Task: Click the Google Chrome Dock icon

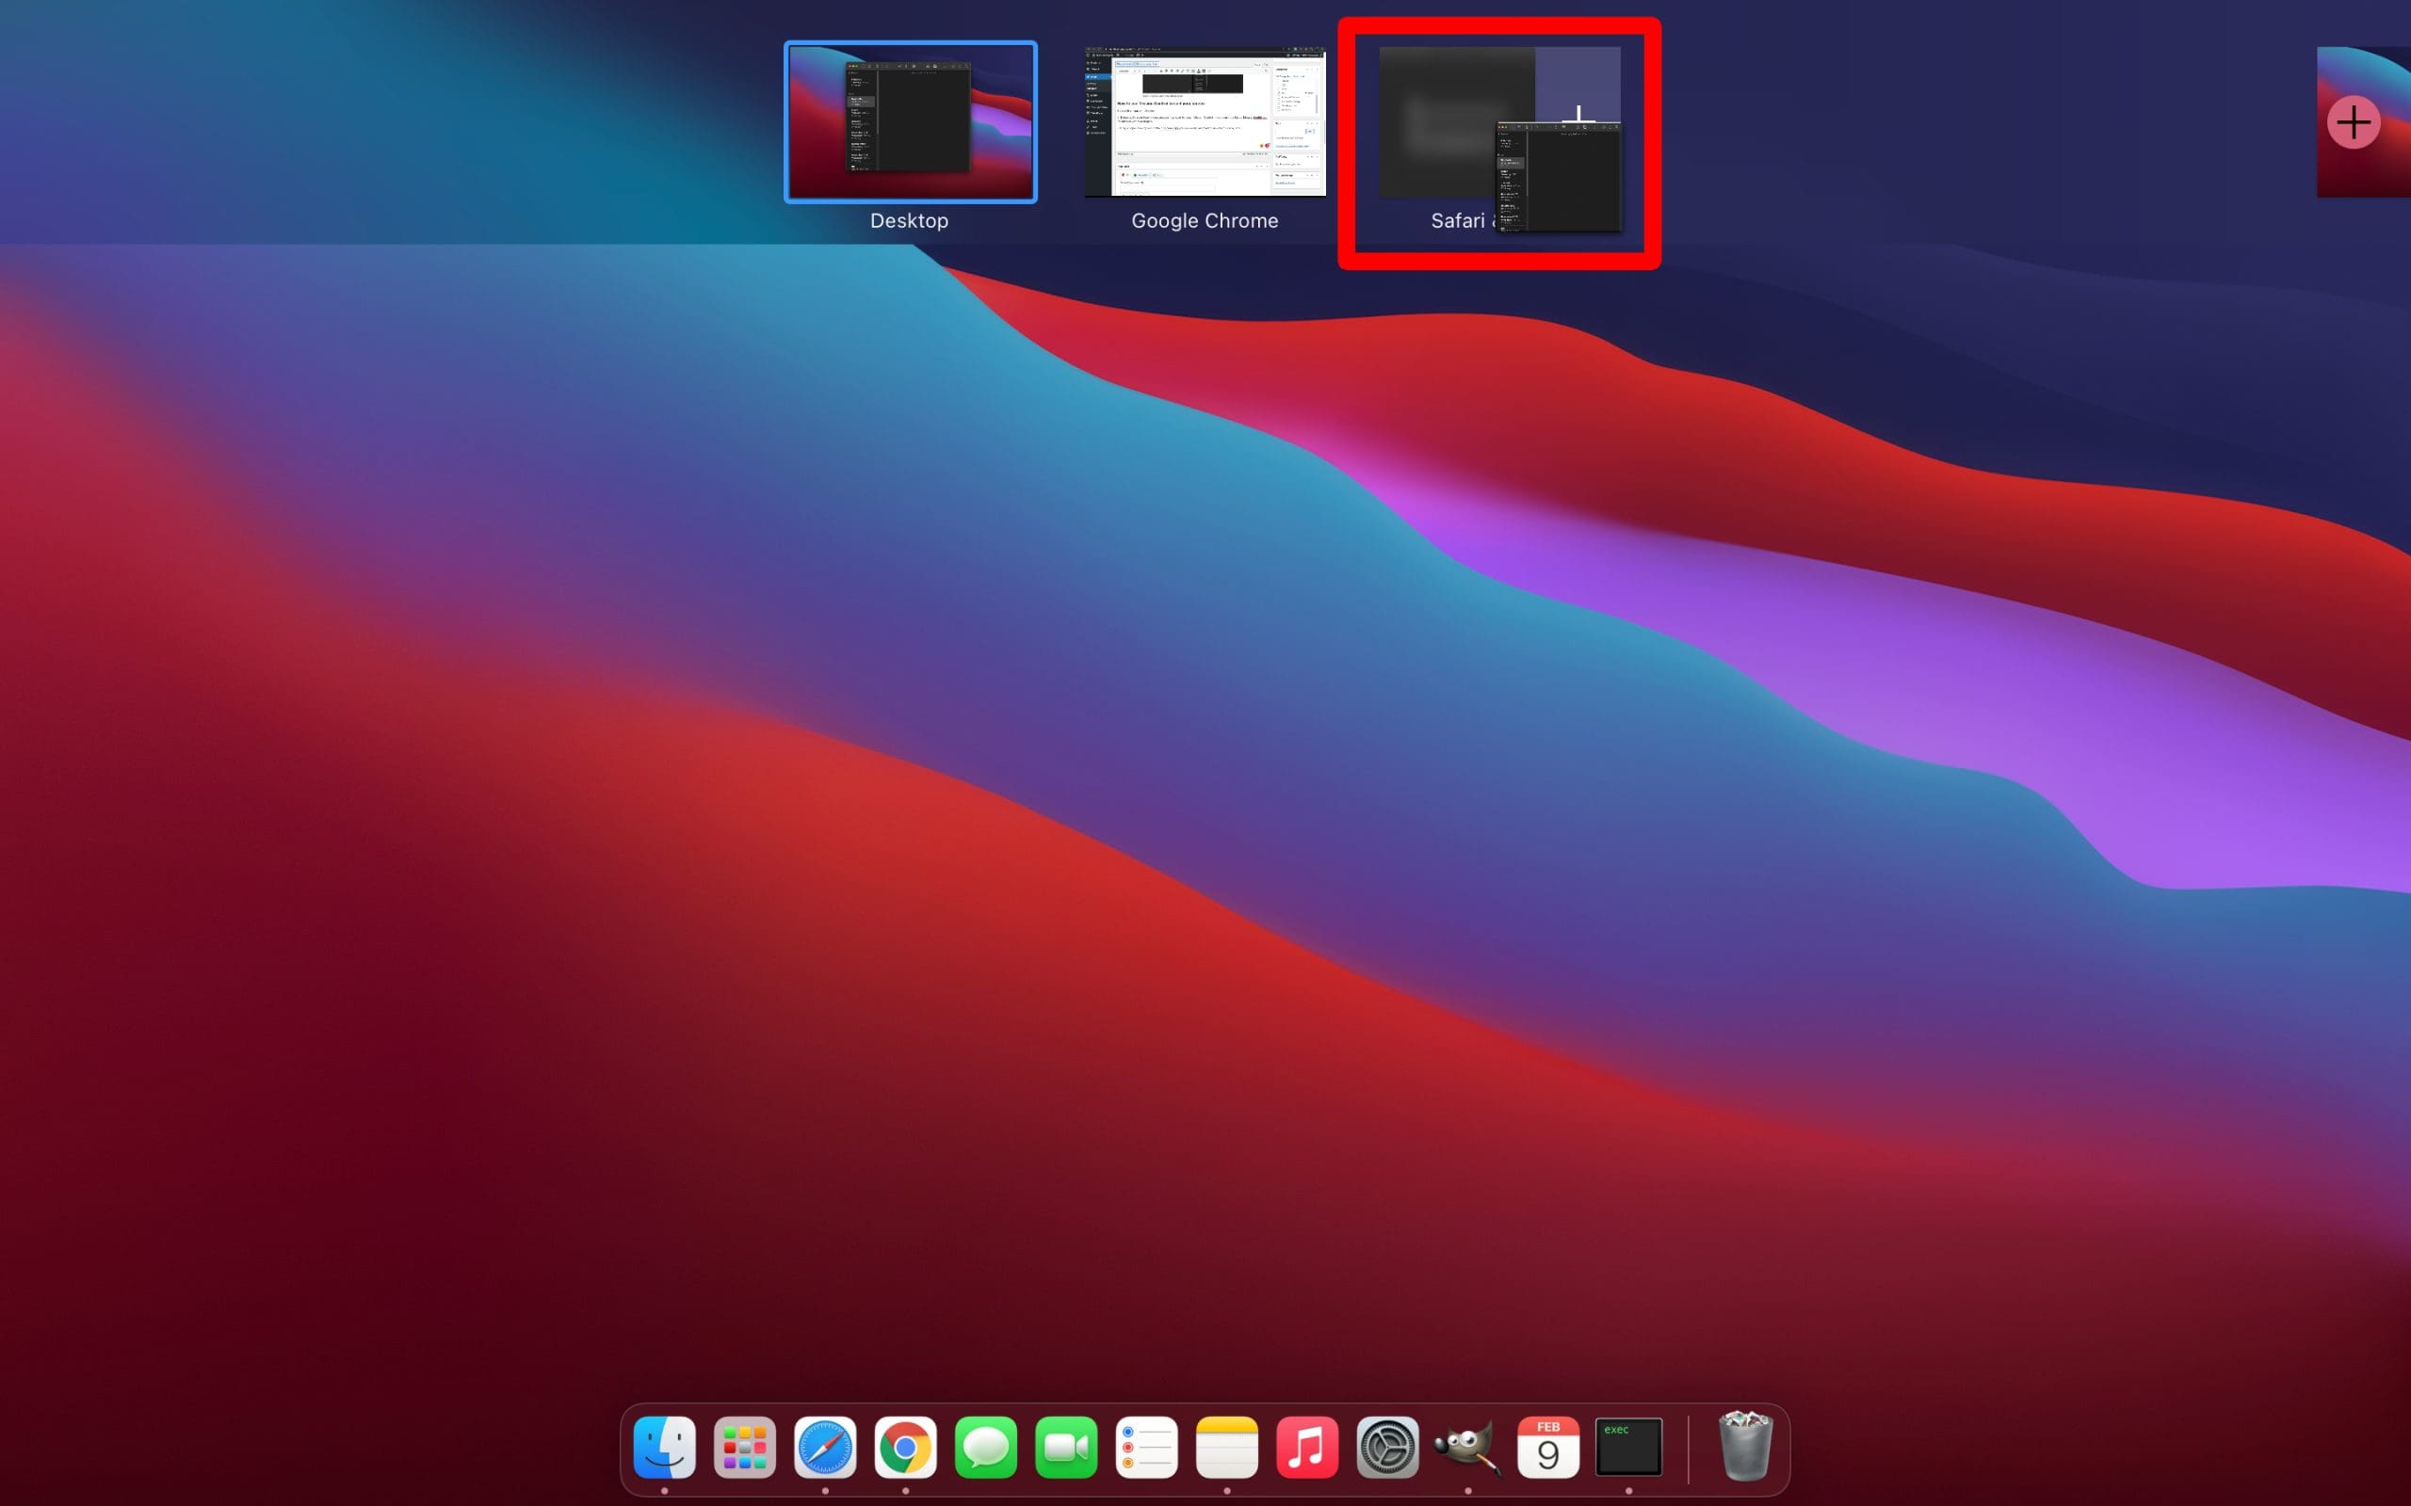Action: click(905, 1447)
